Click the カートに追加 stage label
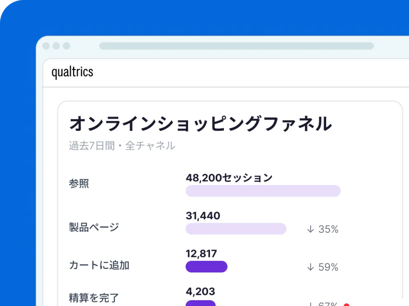The height and width of the screenshot is (306, 409). (99, 265)
